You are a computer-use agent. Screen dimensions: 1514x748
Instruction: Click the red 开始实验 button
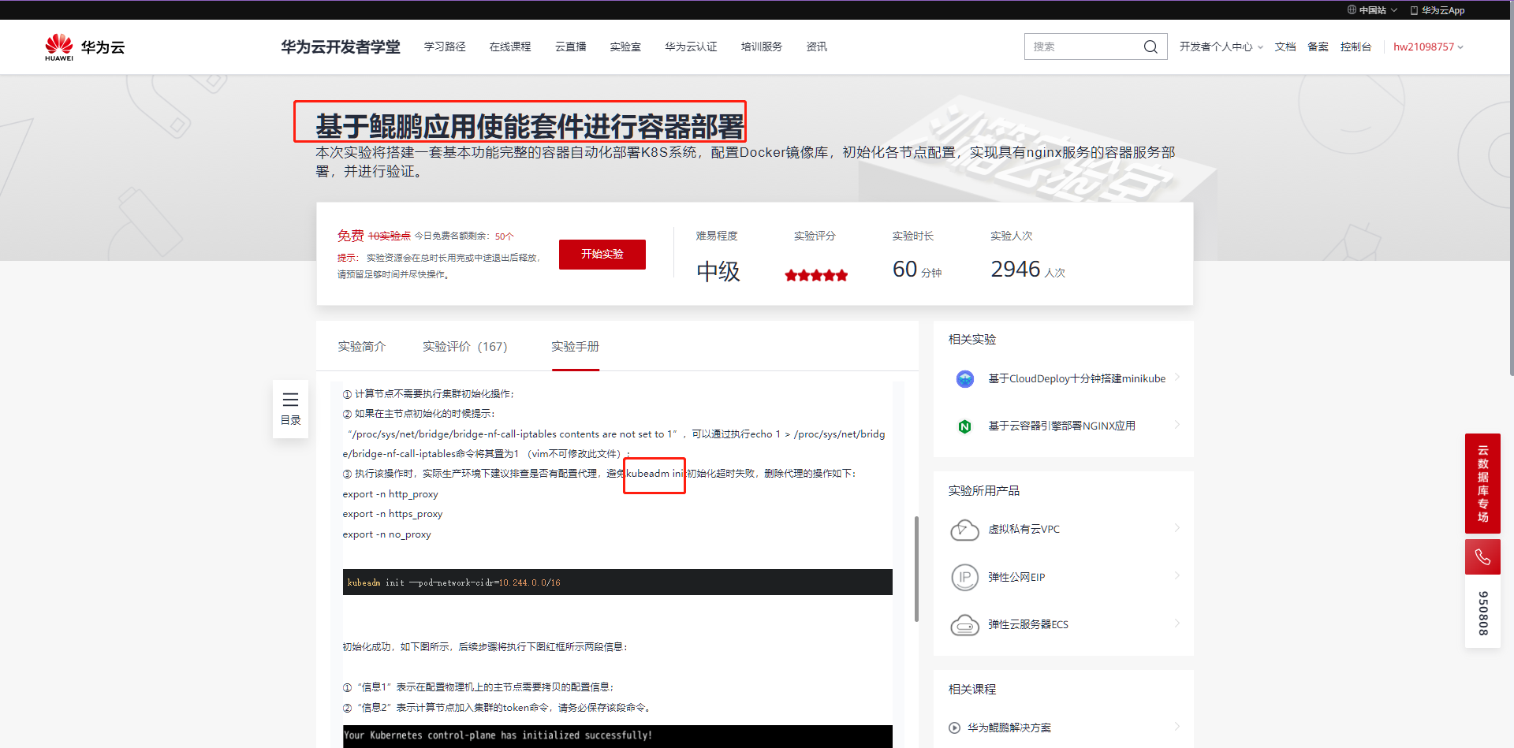602,255
